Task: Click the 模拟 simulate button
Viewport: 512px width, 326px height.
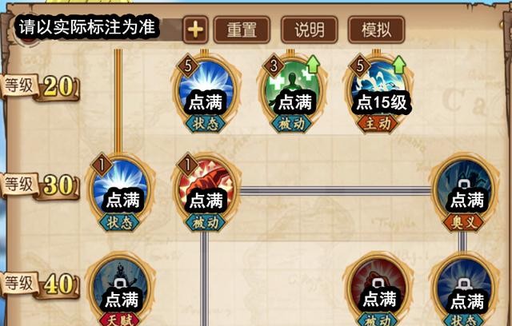Action: click(376, 30)
